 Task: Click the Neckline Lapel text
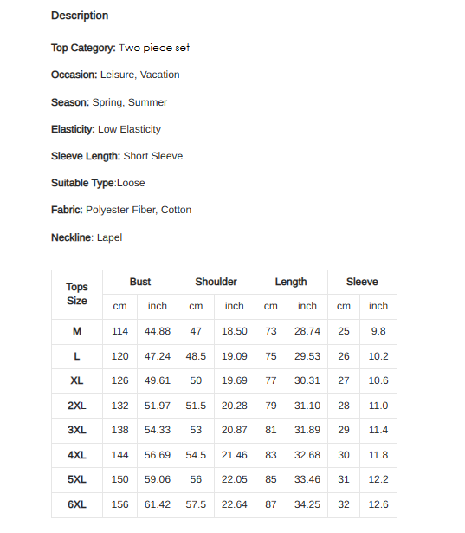[x=87, y=237]
